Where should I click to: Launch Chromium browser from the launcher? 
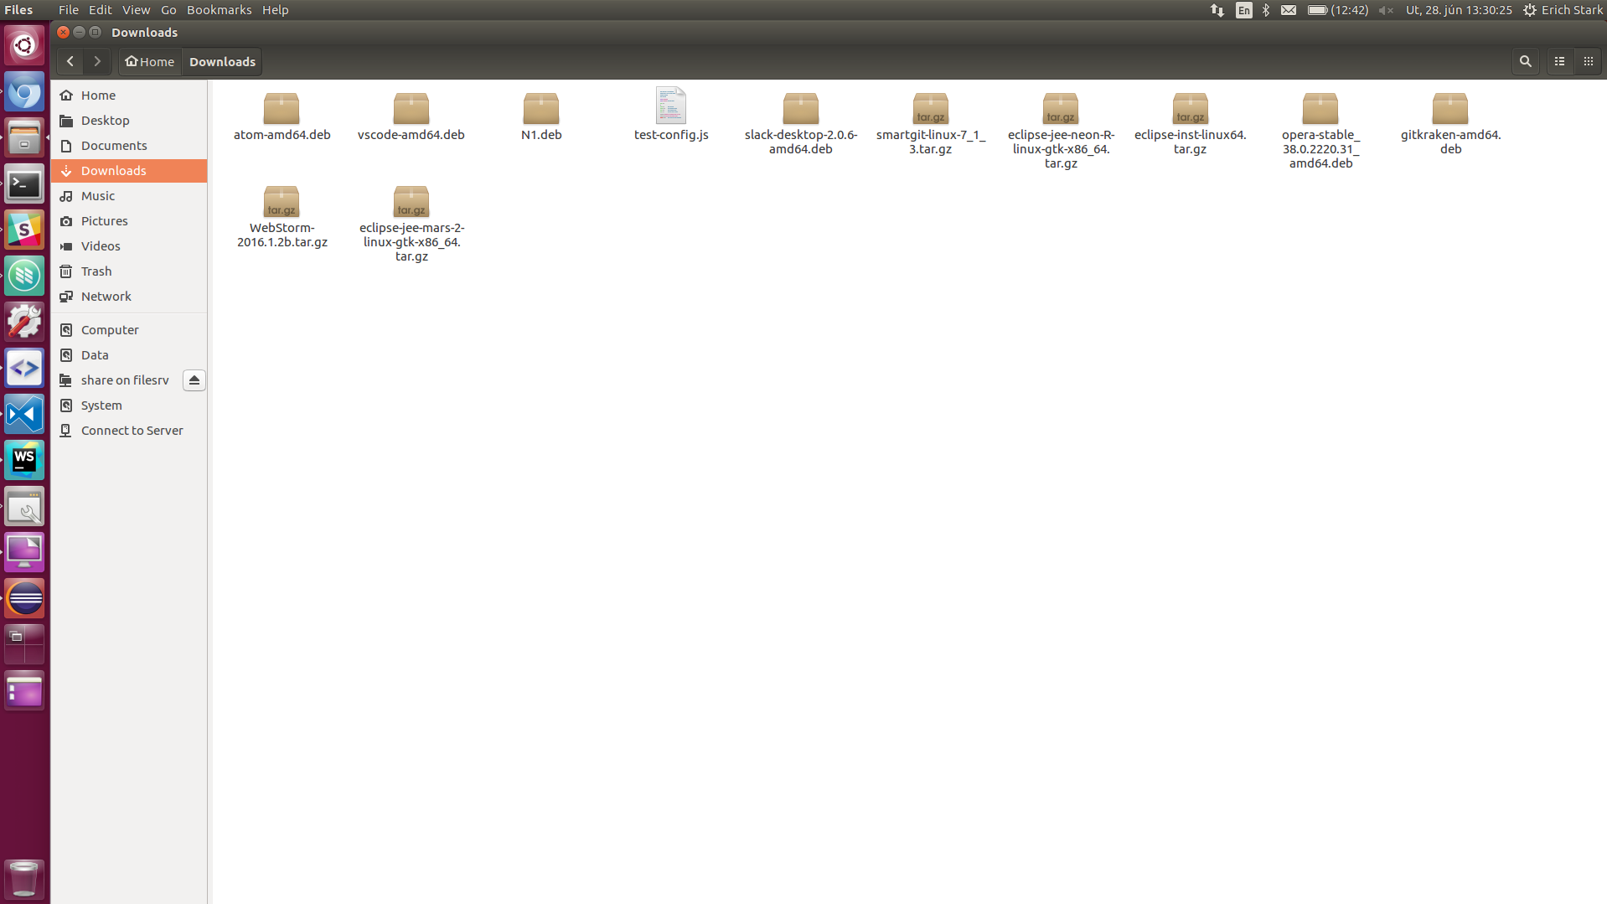point(24,91)
